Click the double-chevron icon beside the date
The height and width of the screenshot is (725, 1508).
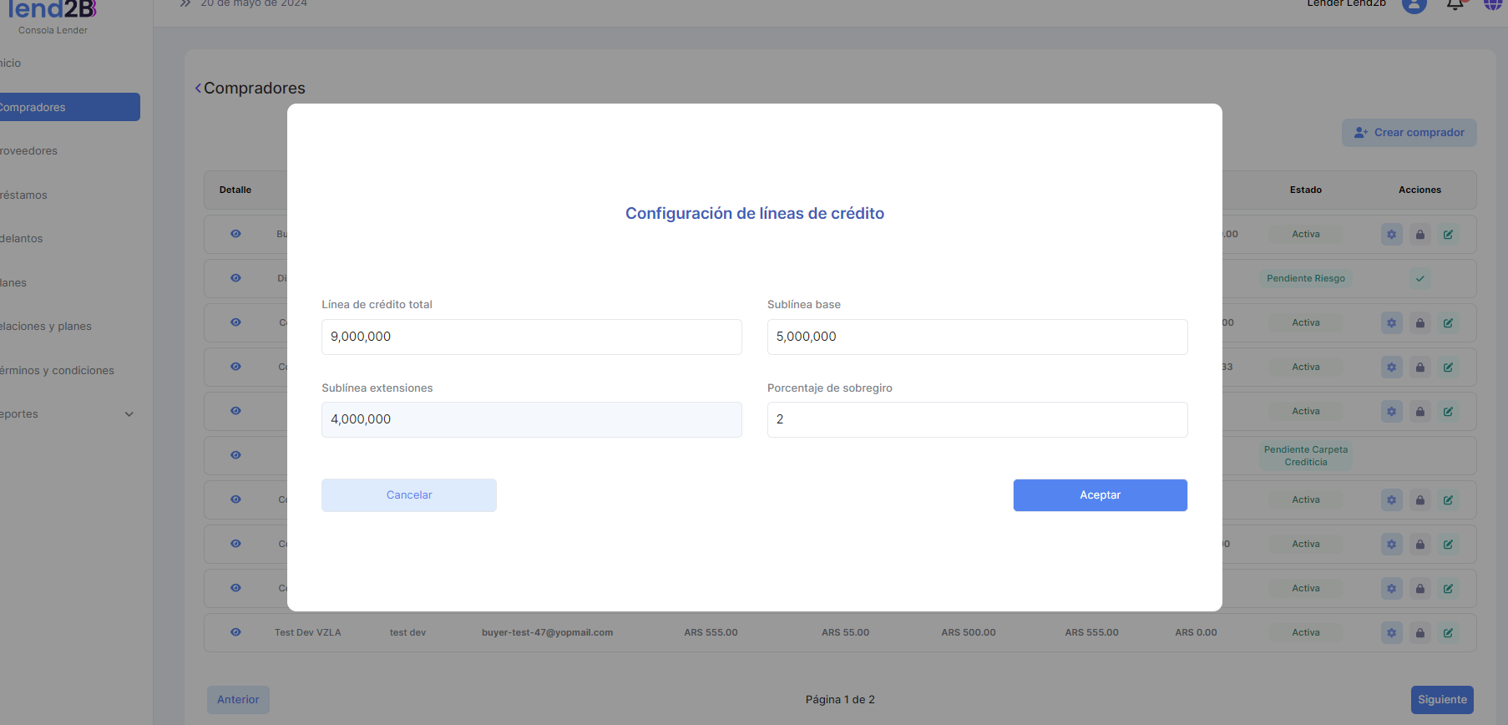pyautogui.click(x=185, y=3)
